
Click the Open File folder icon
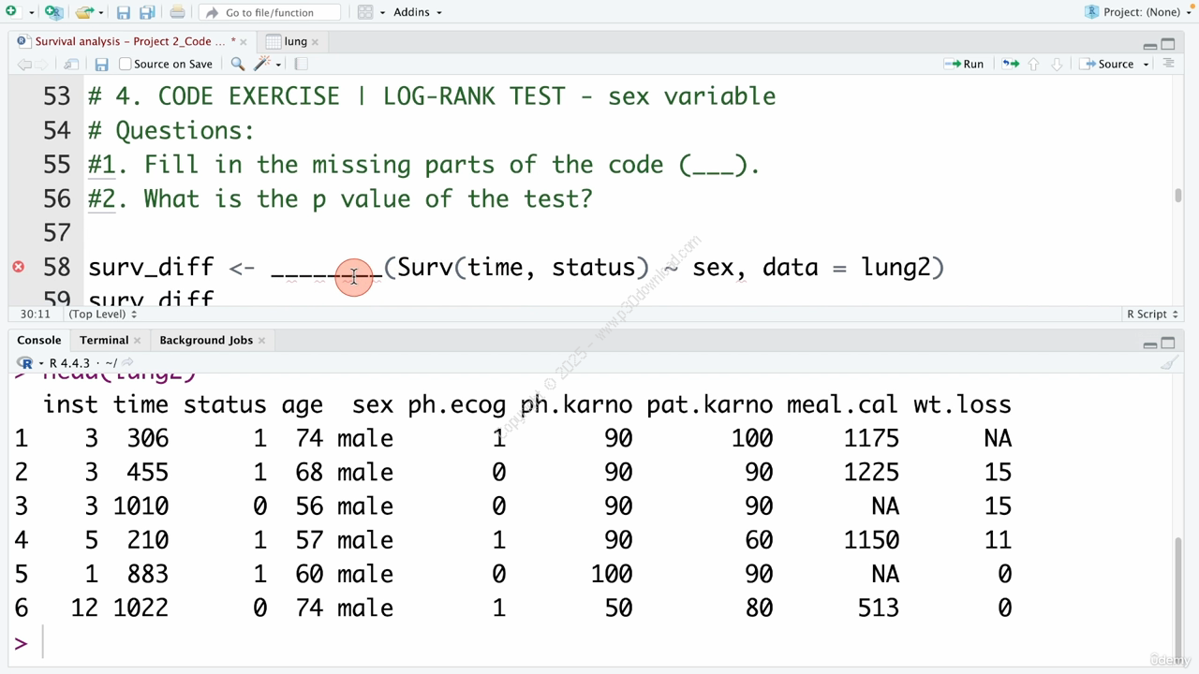(x=84, y=12)
